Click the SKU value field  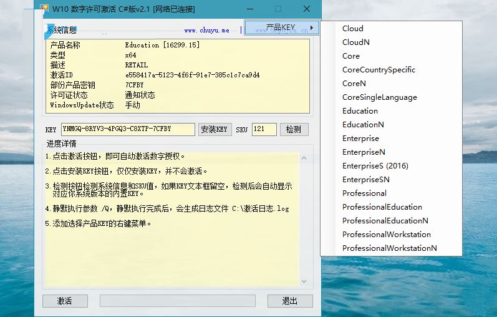click(x=264, y=129)
